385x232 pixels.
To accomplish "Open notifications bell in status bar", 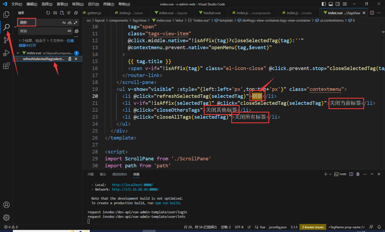I will click(x=379, y=227).
